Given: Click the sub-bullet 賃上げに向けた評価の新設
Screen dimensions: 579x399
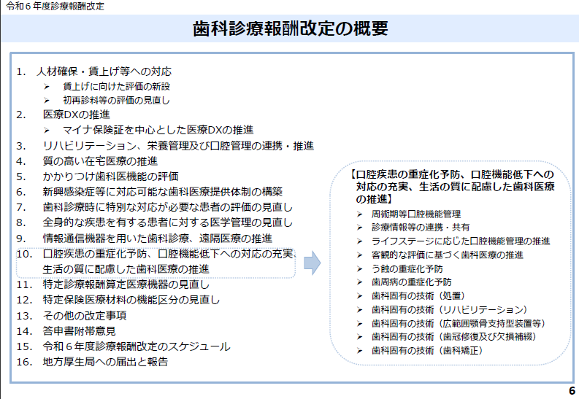Looking at the screenshot, I should click(x=126, y=86).
